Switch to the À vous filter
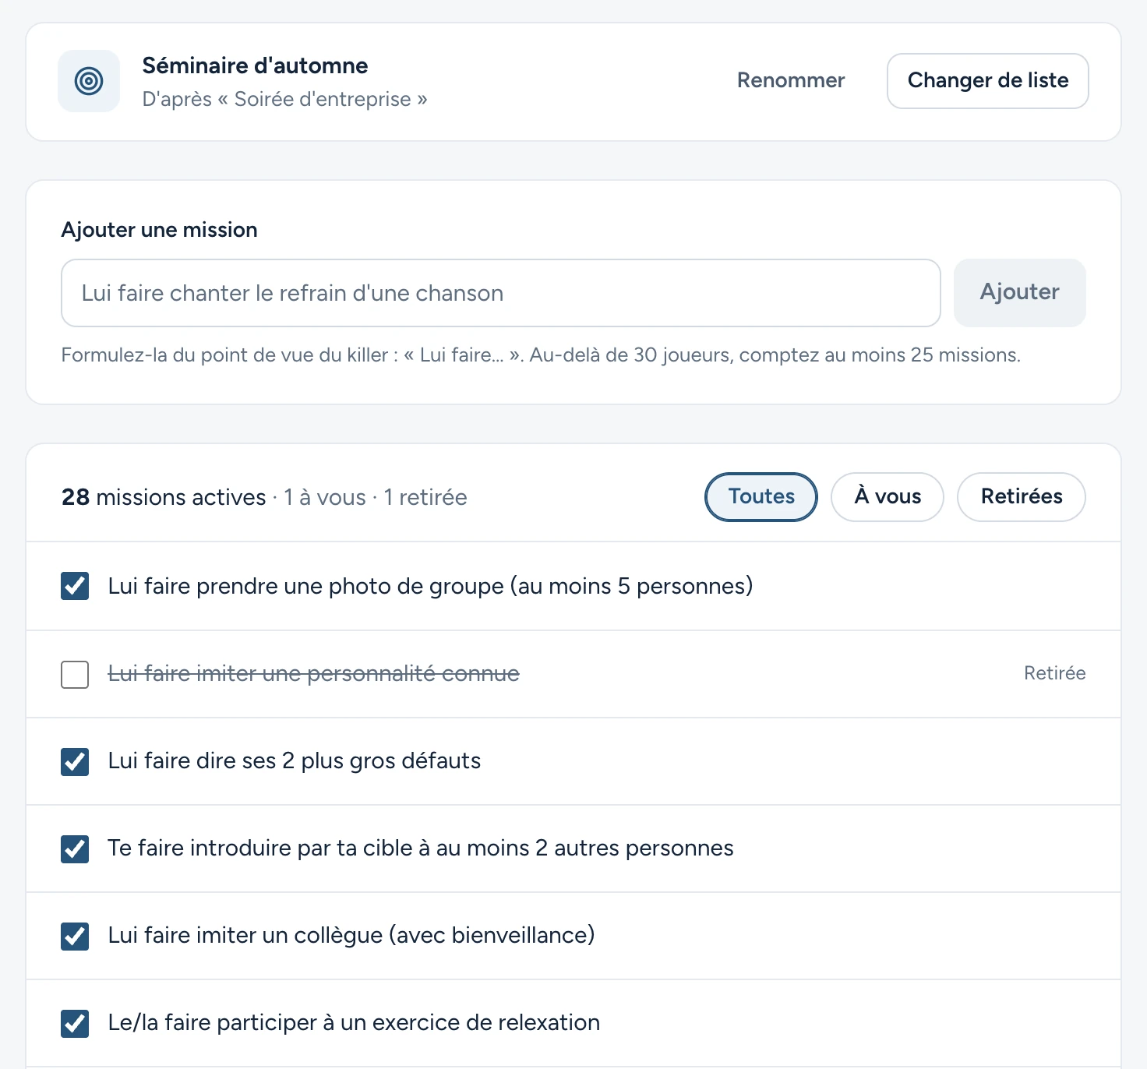Viewport: 1147px width, 1069px height. (x=887, y=497)
